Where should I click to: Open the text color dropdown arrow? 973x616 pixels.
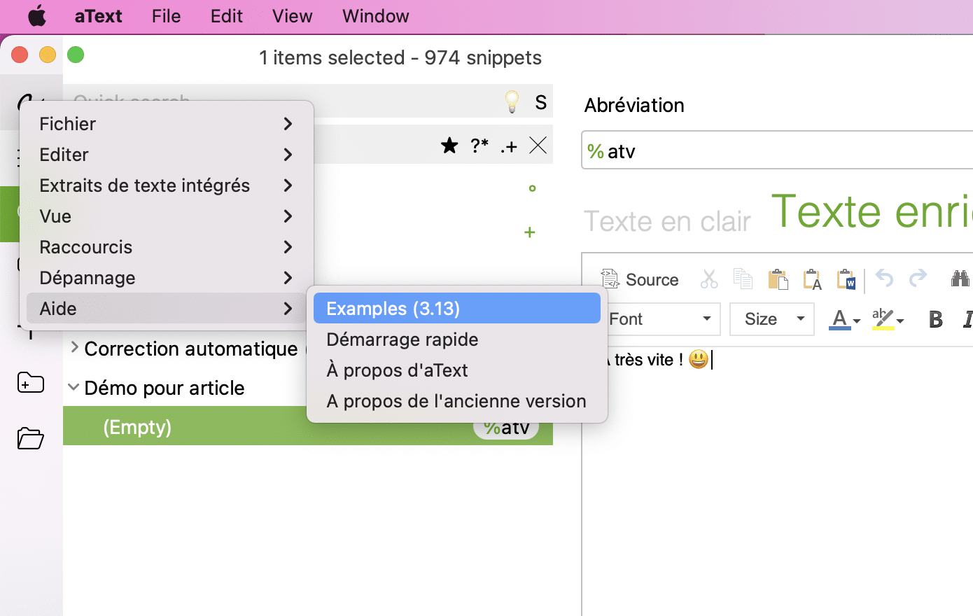click(857, 321)
